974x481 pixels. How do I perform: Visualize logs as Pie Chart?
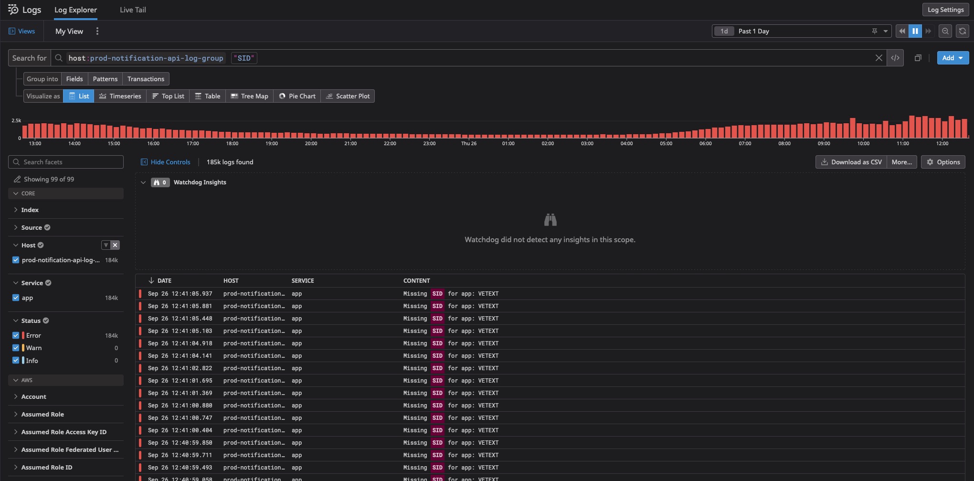[297, 96]
